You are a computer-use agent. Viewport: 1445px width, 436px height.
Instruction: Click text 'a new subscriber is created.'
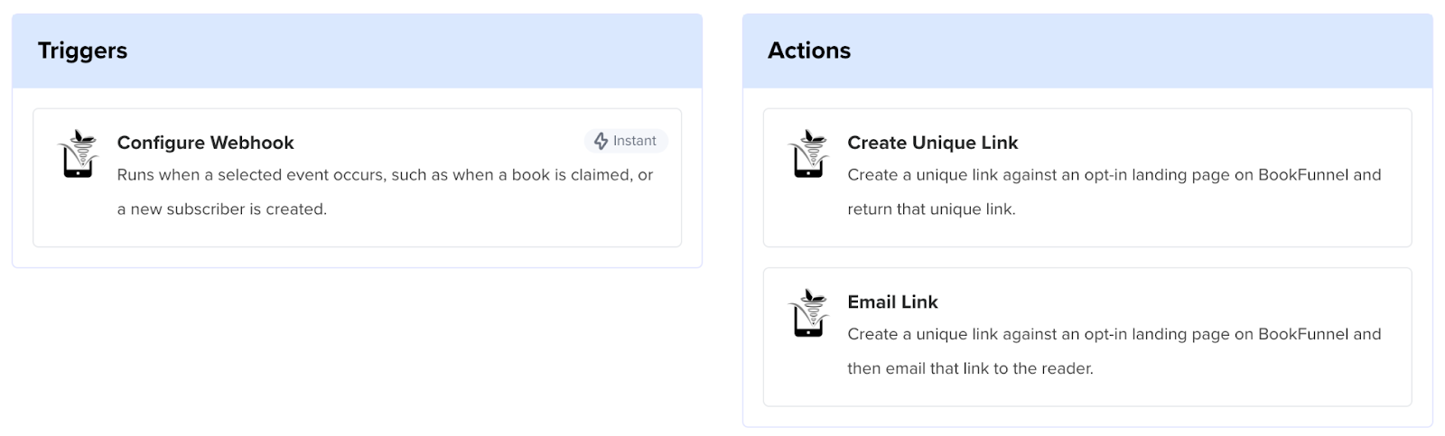[222, 209]
